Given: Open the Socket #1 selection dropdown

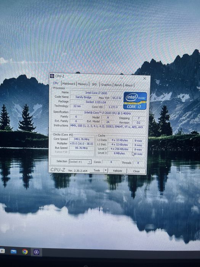Looking at the screenshot, I should pyautogui.click(x=80, y=162).
